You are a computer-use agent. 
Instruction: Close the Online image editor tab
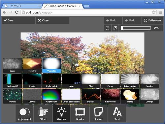tap(80, 6)
